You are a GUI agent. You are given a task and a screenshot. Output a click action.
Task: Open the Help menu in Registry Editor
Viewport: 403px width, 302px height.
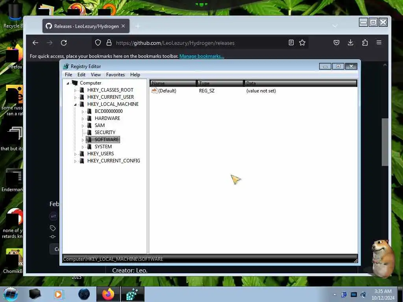[x=135, y=75]
